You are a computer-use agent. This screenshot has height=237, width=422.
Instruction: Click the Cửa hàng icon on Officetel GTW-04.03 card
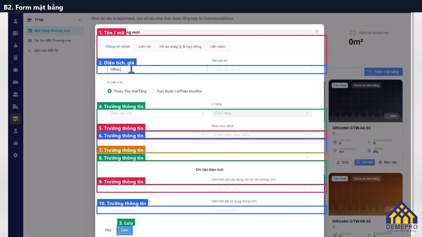pyautogui.click(x=335, y=142)
